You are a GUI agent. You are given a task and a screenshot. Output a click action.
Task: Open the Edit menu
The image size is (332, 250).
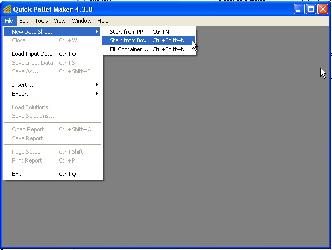[x=24, y=21]
